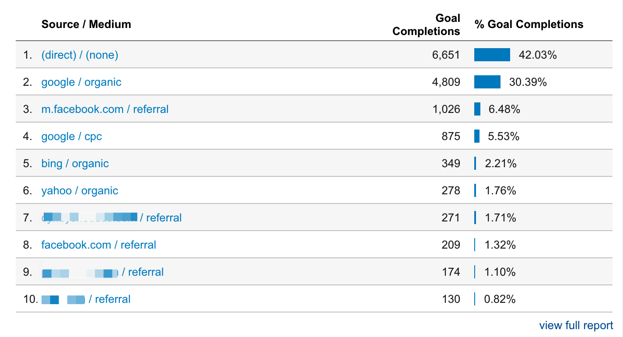Click the blue bar next to 6.48%
This screenshot has width=623, height=337.
(x=477, y=109)
